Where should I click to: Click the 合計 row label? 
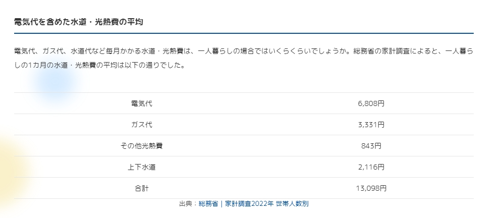[x=141, y=188]
